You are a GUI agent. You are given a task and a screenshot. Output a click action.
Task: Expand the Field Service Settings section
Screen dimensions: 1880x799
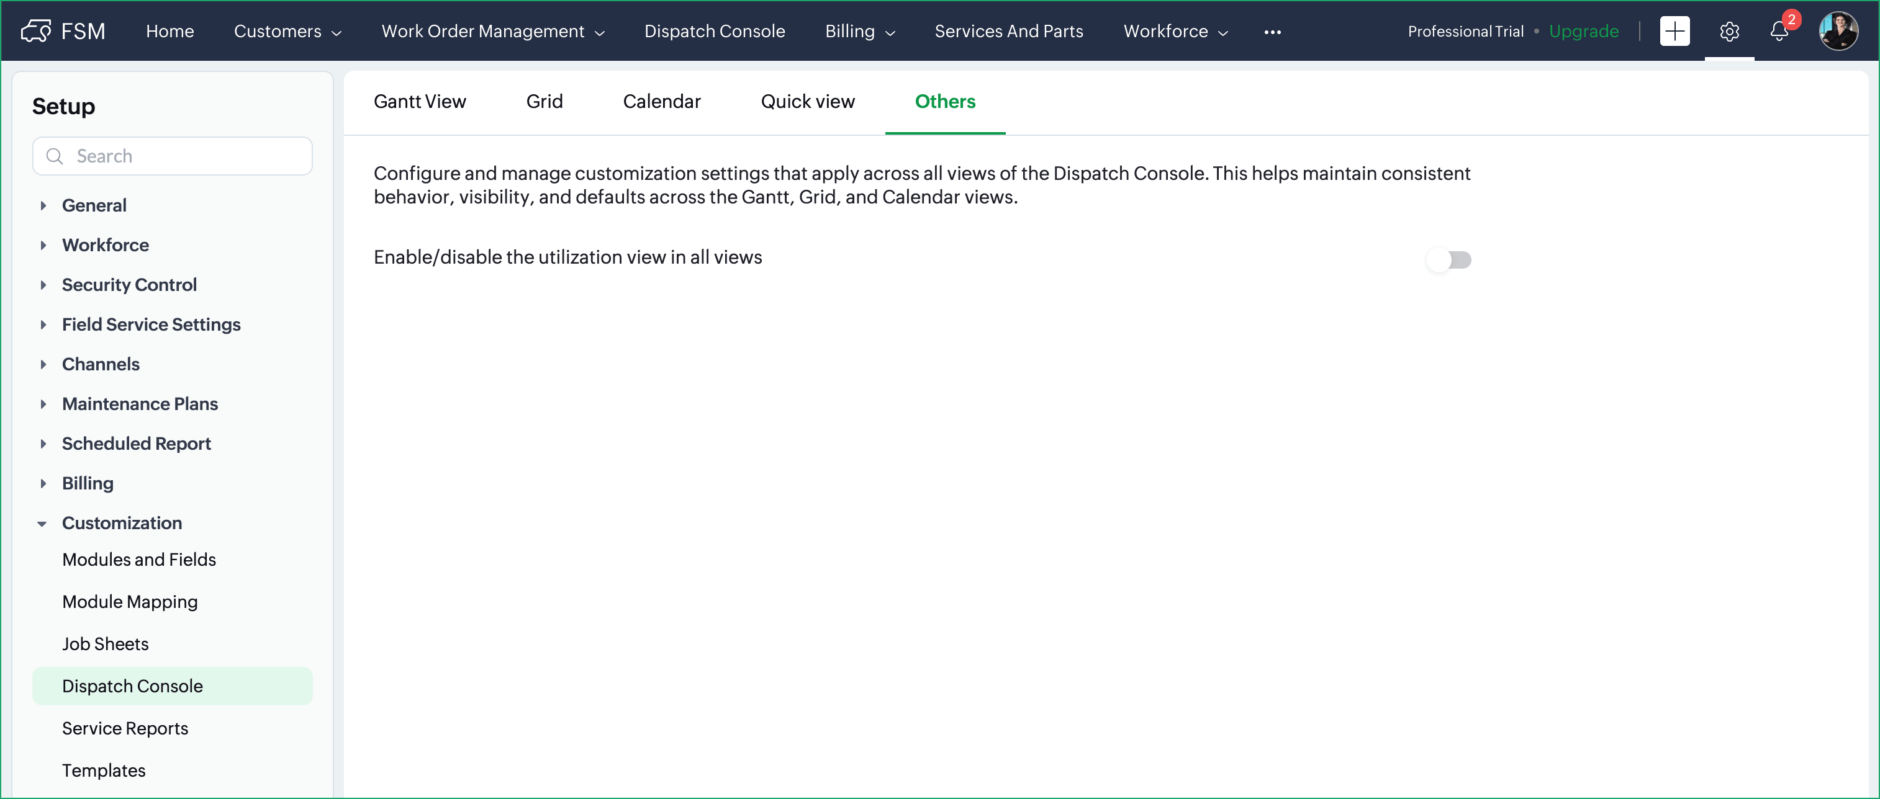click(43, 324)
